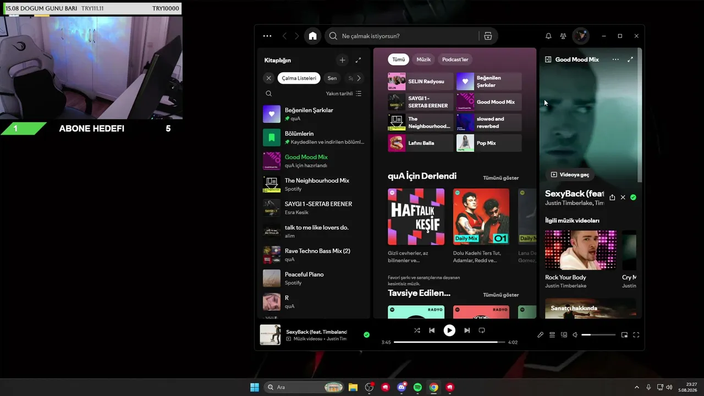Viewport: 704px width, 396px height.
Task: Open SAYGI 1 -SERTAB ERENER playlist in library
Action: [x=314, y=208]
